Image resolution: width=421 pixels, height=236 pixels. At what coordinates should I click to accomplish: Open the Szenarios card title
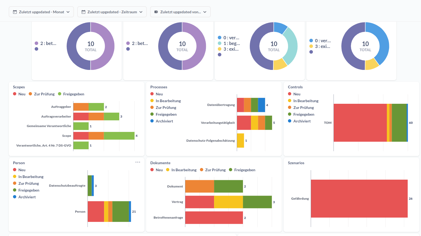[x=296, y=163]
